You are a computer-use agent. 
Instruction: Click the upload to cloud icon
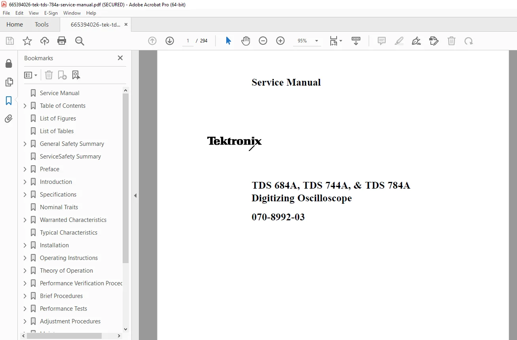(45, 41)
